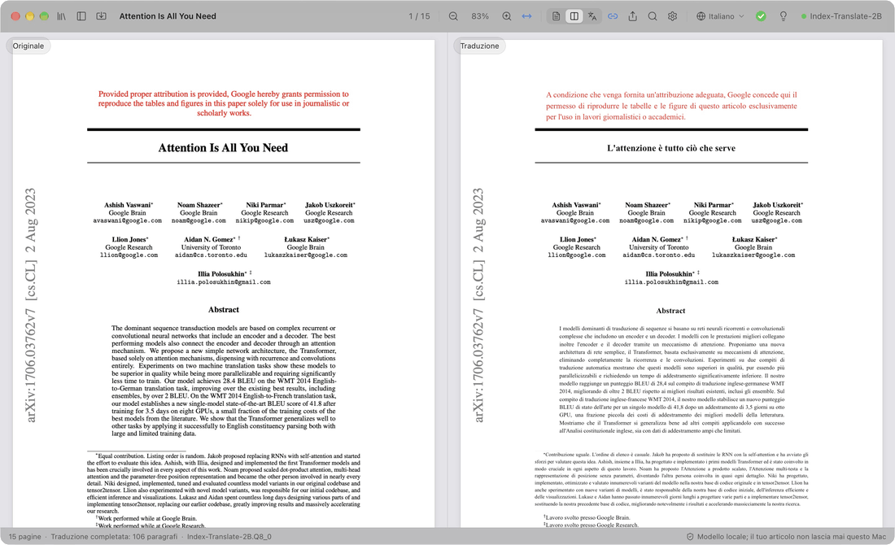This screenshot has height=545, width=895.
Task: Zoom in with the plus magnifier
Action: pyautogui.click(x=506, y=16)
